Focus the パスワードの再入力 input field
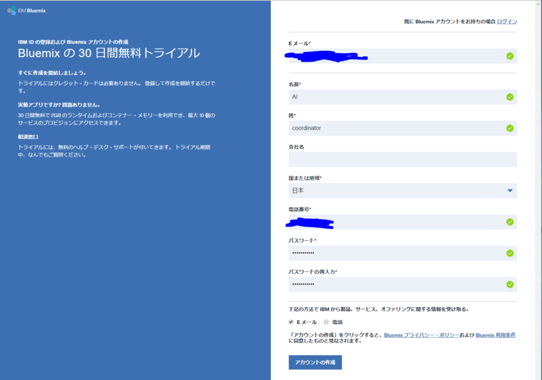This screenshot has width=542, height=380. [x=403, y=284]
